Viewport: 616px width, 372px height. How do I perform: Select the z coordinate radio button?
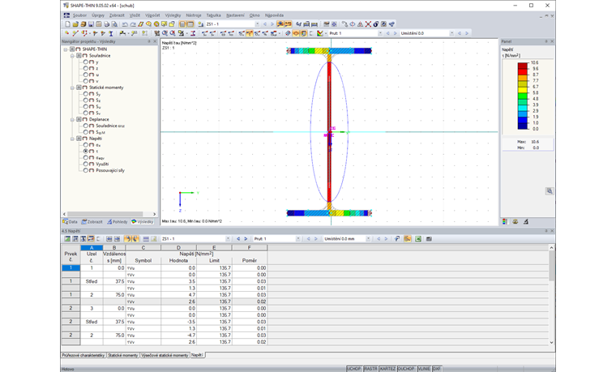(x=86, y=68)
